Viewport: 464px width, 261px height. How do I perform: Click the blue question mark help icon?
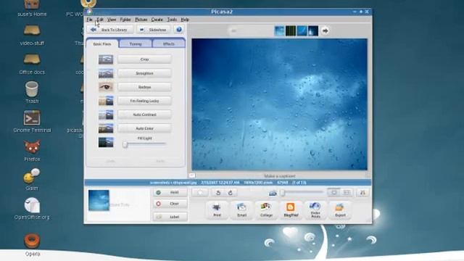tap(179, 30)
